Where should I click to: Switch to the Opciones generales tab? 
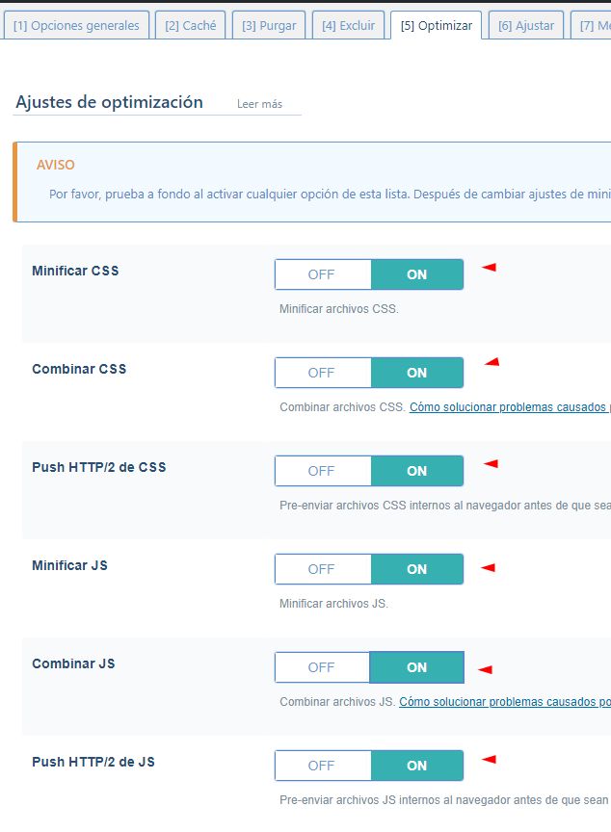tap(76, 26)
